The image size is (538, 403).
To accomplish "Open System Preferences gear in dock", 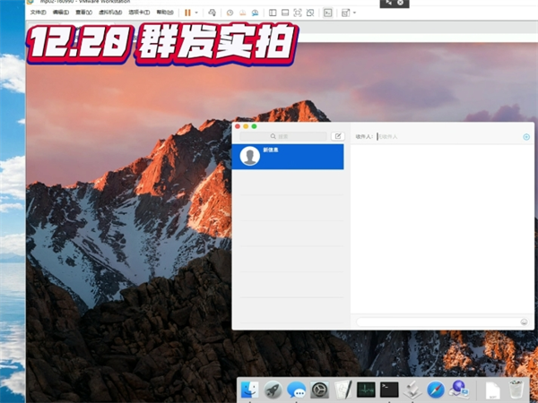I will tap(320, 390).
